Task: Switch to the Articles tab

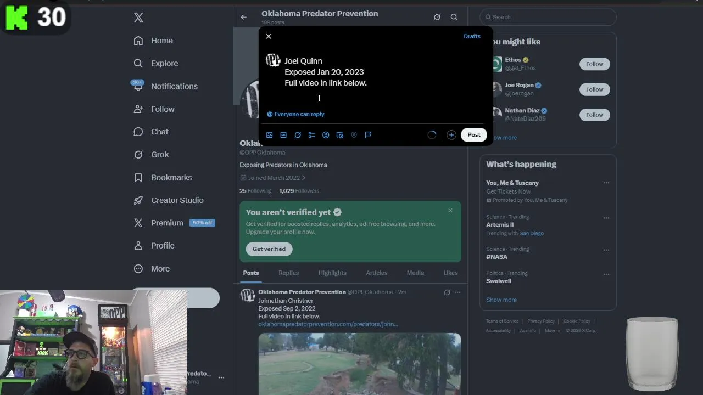Action: [x=377, y=273]
